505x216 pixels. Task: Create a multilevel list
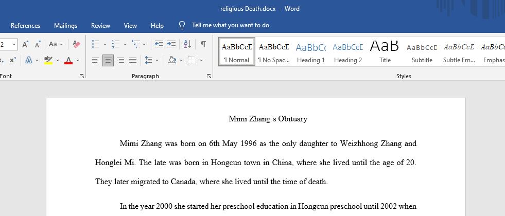pyautogui.click(x=136, y=44)
